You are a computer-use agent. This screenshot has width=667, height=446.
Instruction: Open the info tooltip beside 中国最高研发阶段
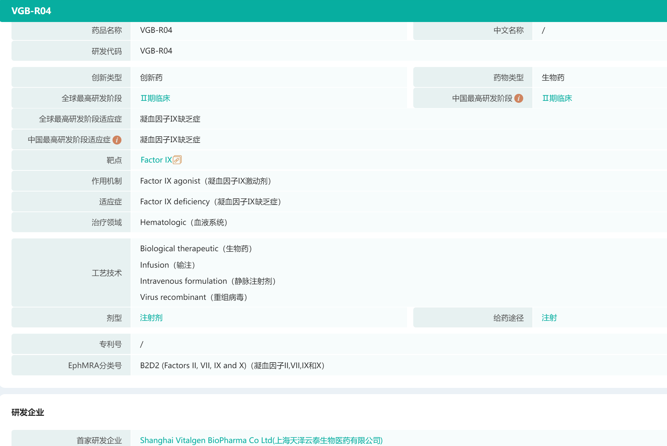point(519,98)
